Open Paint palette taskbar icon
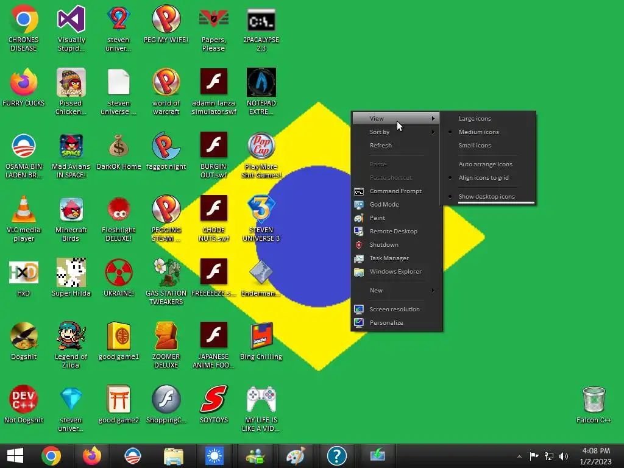This screenshot has height=468, width=624. (x=296, y=456)
